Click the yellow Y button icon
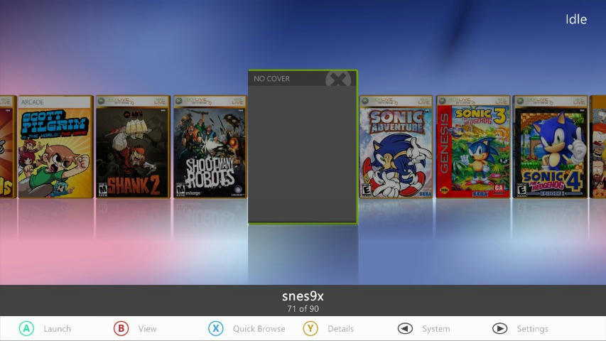Screen dimensions: 606x341 click(x=310, y=329)
